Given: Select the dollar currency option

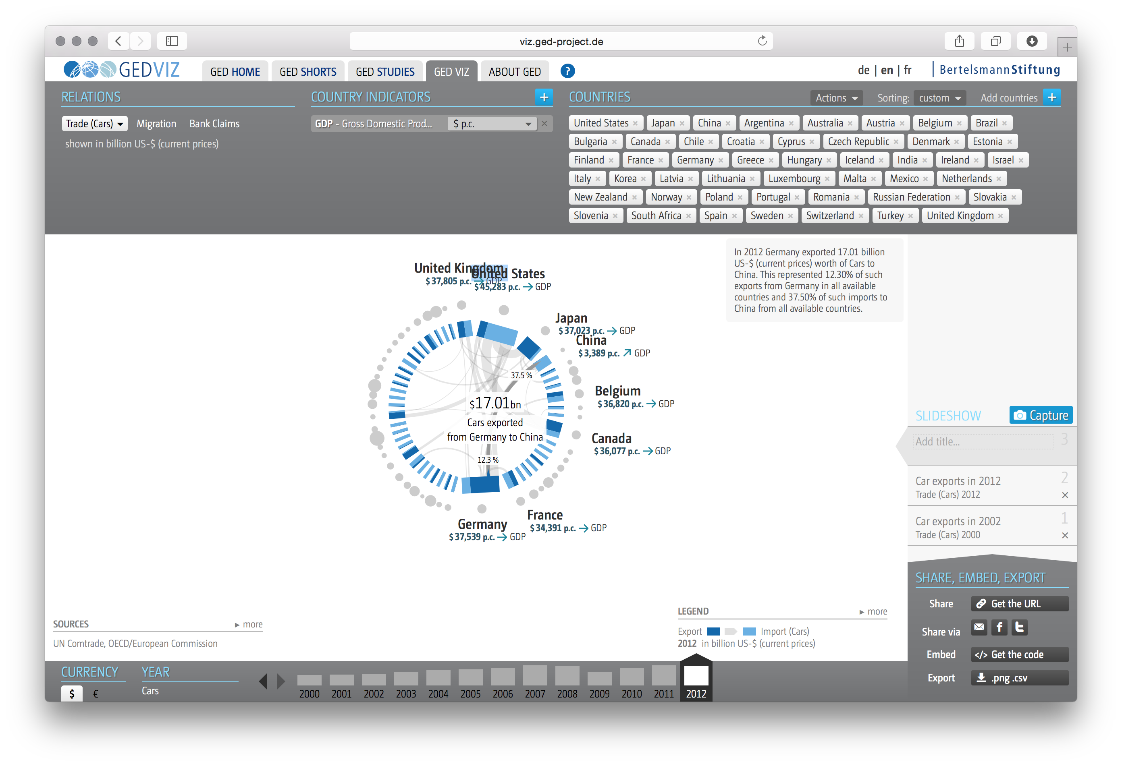Looking at the screenshot, I should [x=72, y=694].
